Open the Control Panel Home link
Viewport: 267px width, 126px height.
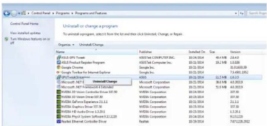tap(24, 24)
